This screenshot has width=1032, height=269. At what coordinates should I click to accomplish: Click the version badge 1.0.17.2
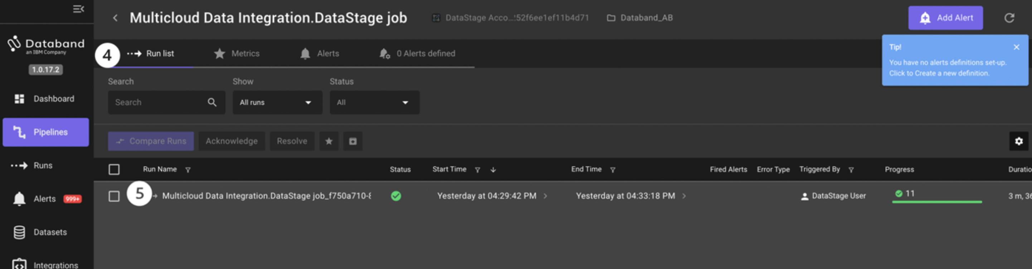coord(46,70)
